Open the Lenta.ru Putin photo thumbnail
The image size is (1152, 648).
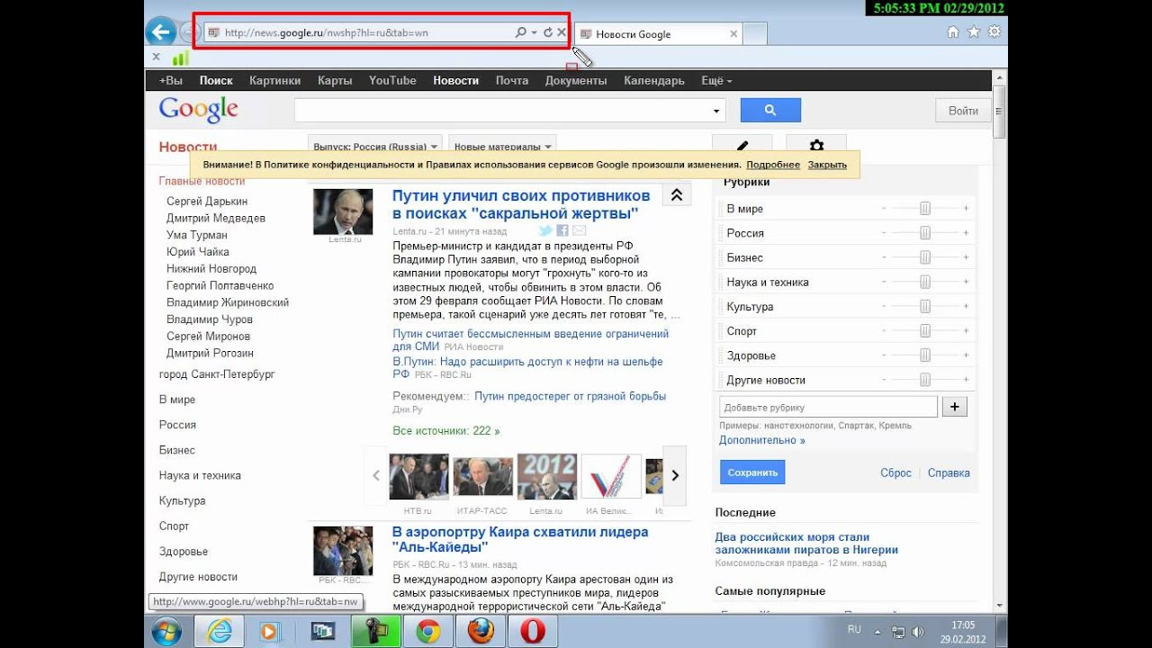coord(343,211)
